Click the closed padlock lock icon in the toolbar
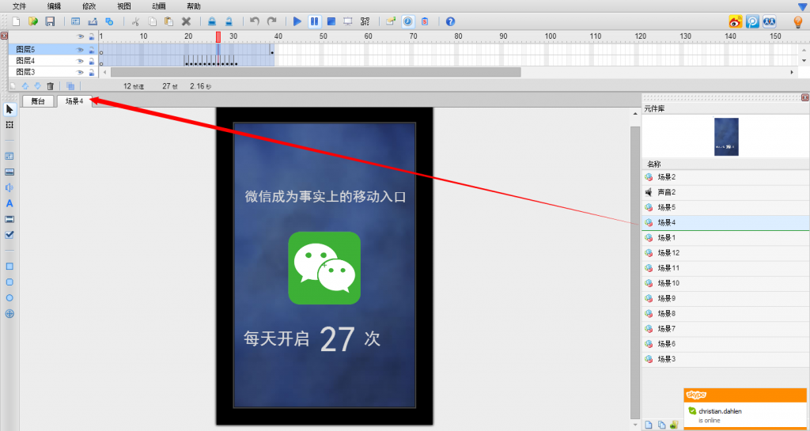Viewport: 810px width, 431px height. coord(212,21)
